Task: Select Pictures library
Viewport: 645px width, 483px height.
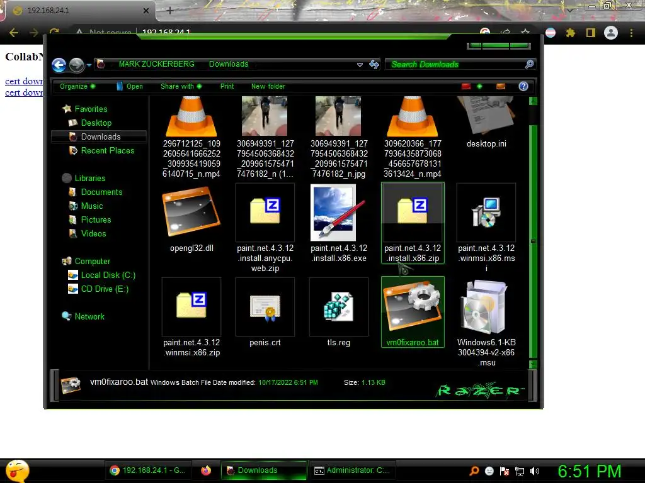Action: pos(96,219)
